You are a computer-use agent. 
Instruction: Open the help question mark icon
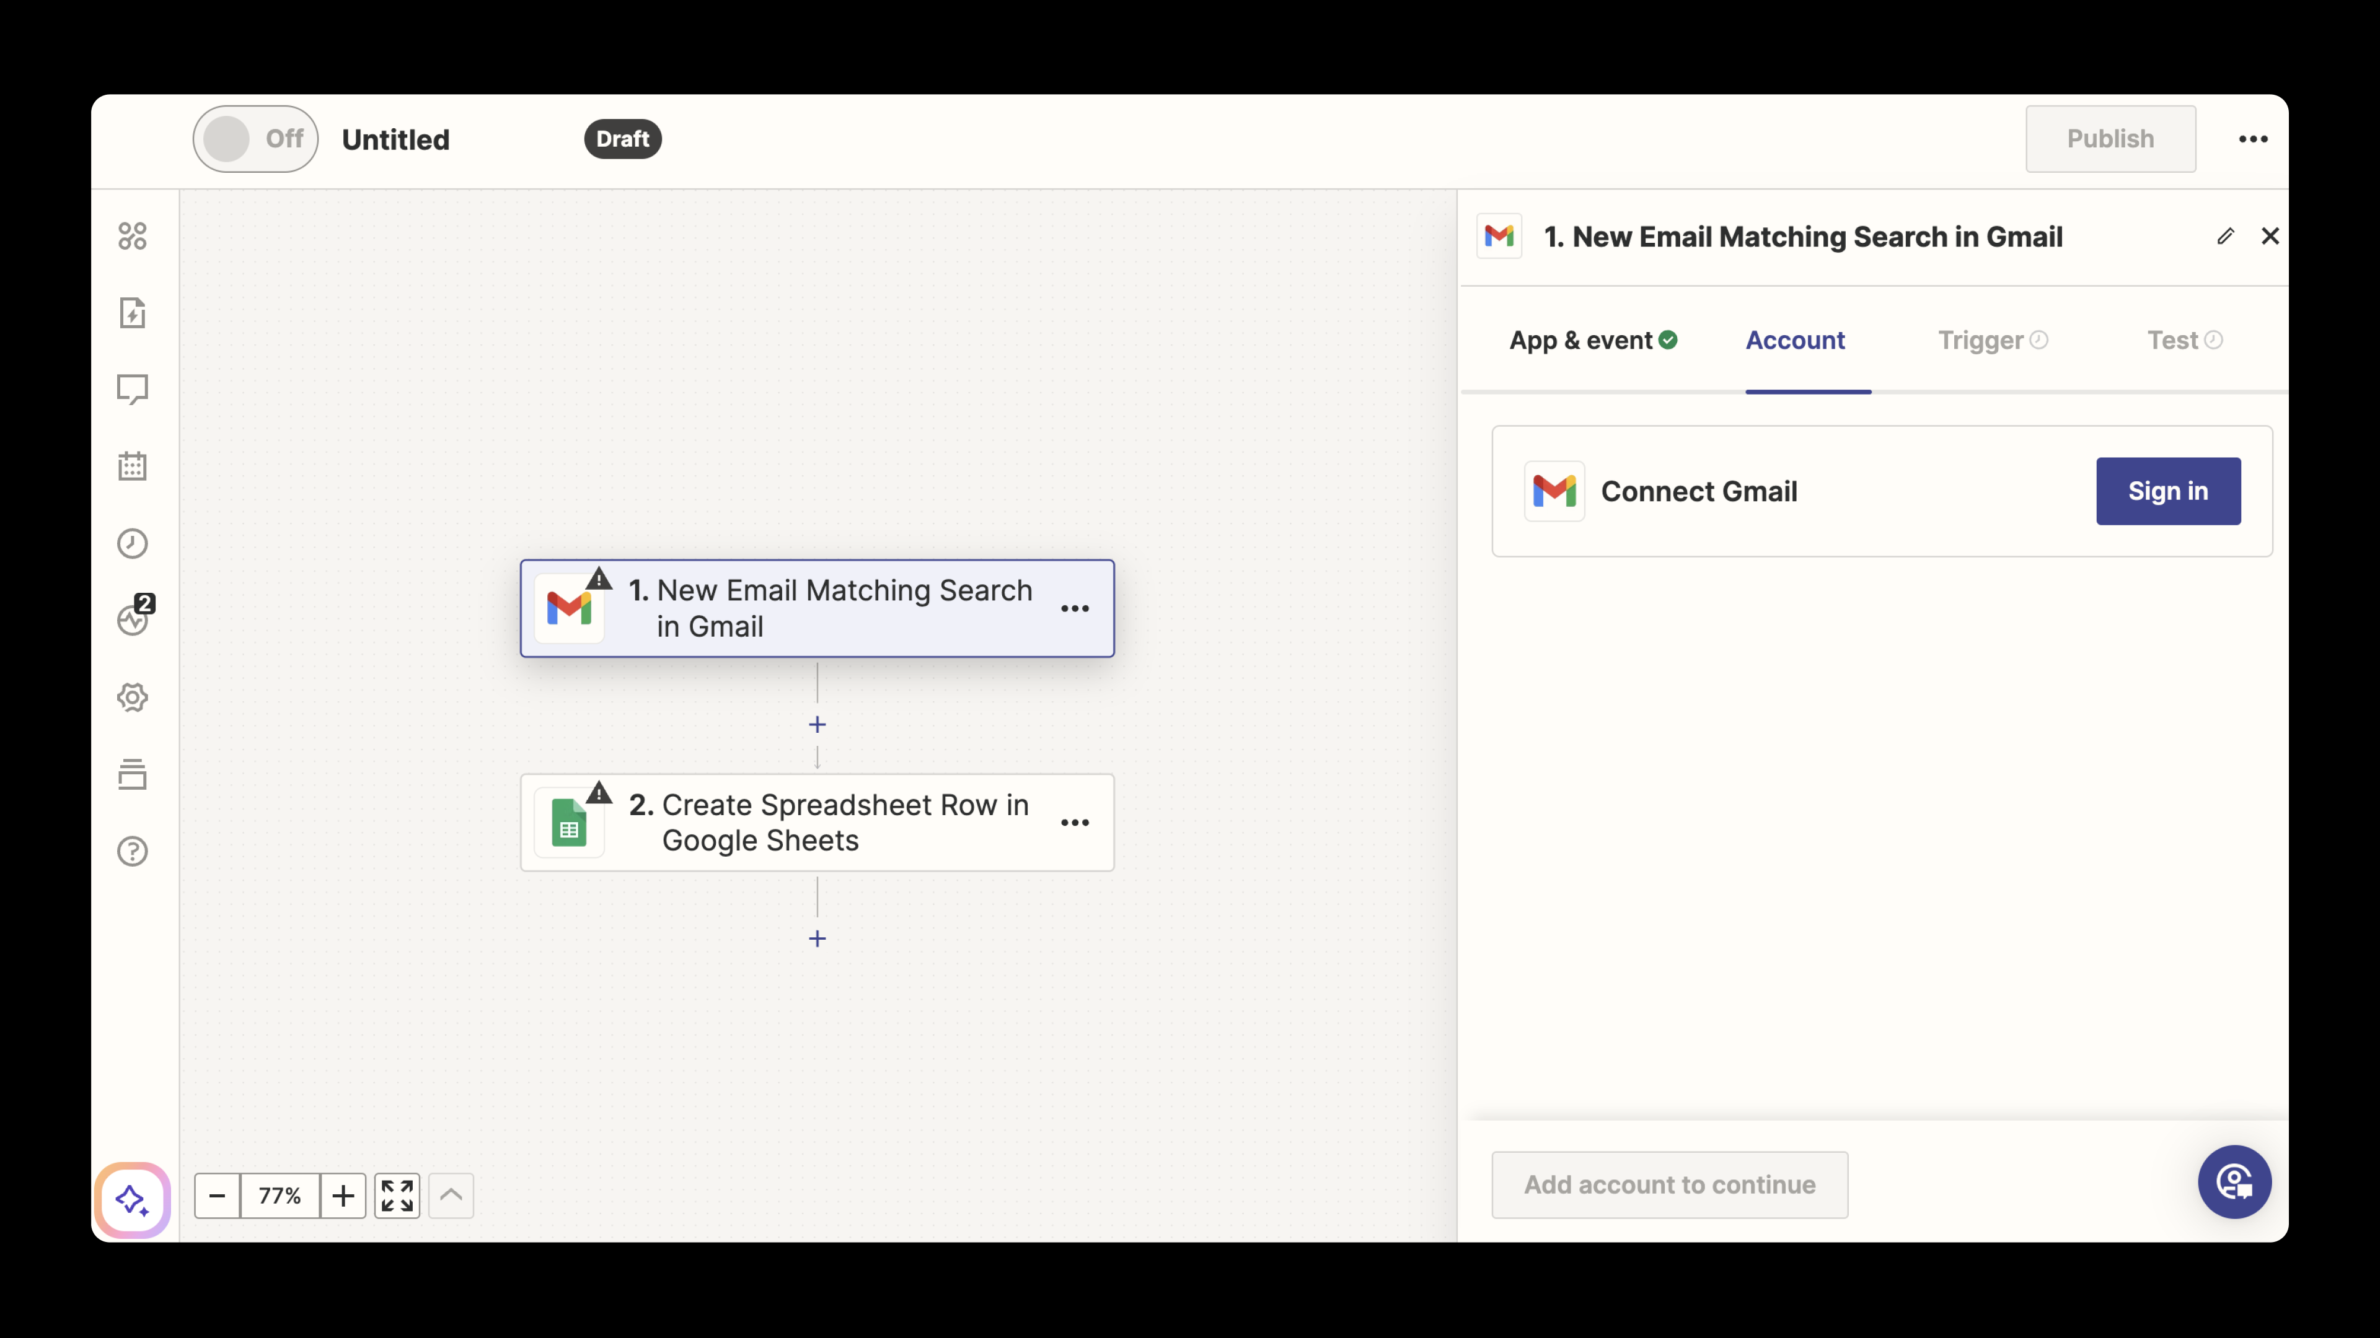point(132,851)
